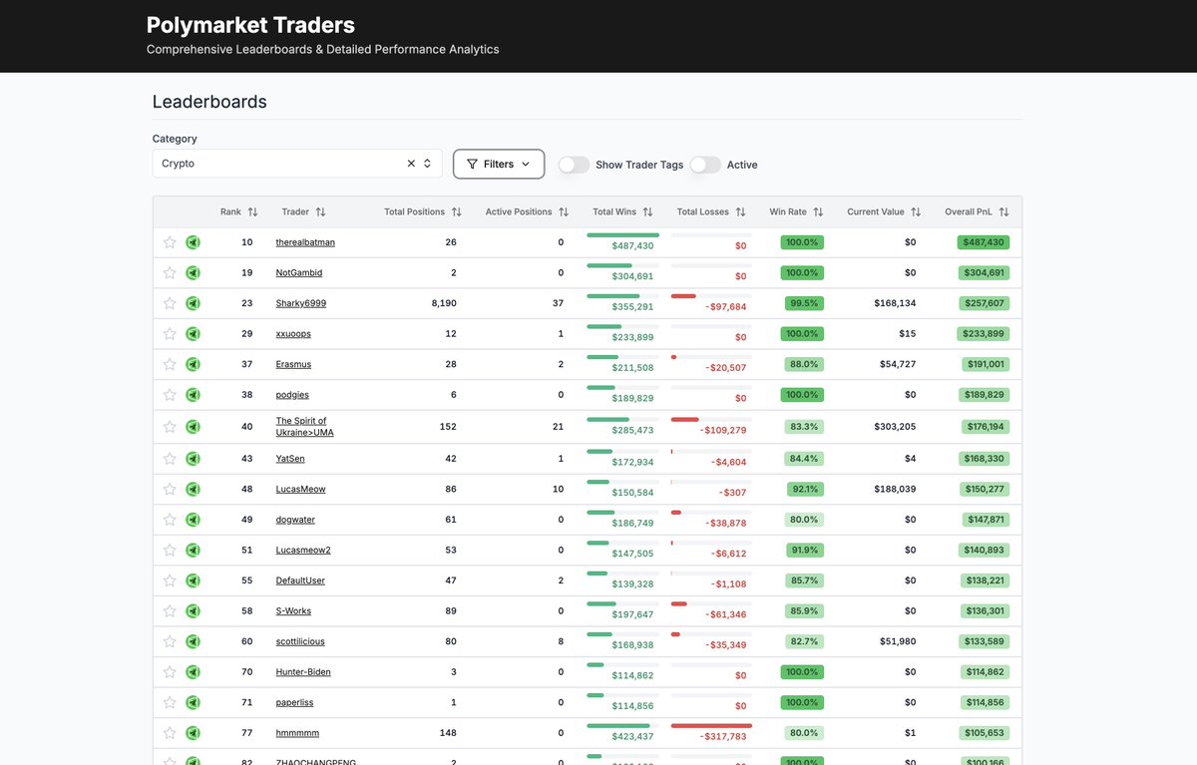Turn on the Active toggle
The height and width of the screenshot is (765, 1197).
(705, 165)
